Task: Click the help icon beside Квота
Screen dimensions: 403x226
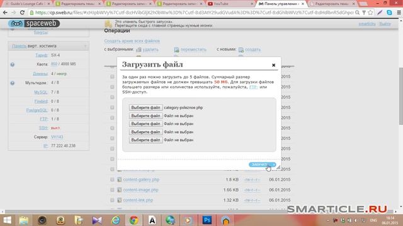Action: pos(13,64)
